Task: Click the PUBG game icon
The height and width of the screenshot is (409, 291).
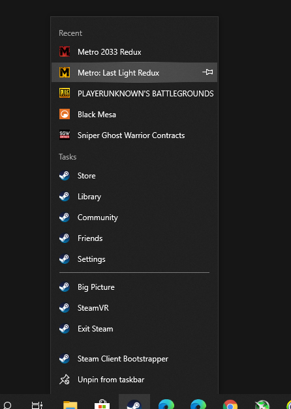Action: pyautogui.click(x=65, y=93)
